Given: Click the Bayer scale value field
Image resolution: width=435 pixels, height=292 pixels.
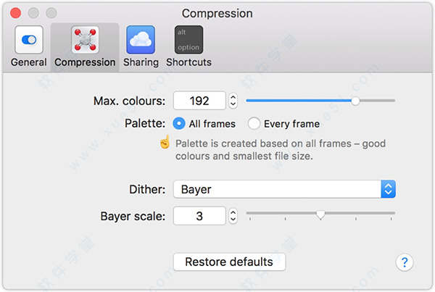Looking at the screenshot, I should (199, 216).
